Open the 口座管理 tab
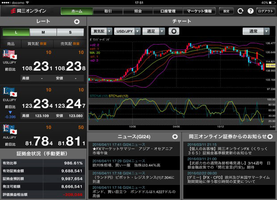Image resolution: width=277 pixels, height=200 pixels. click(x=168, y=11)
